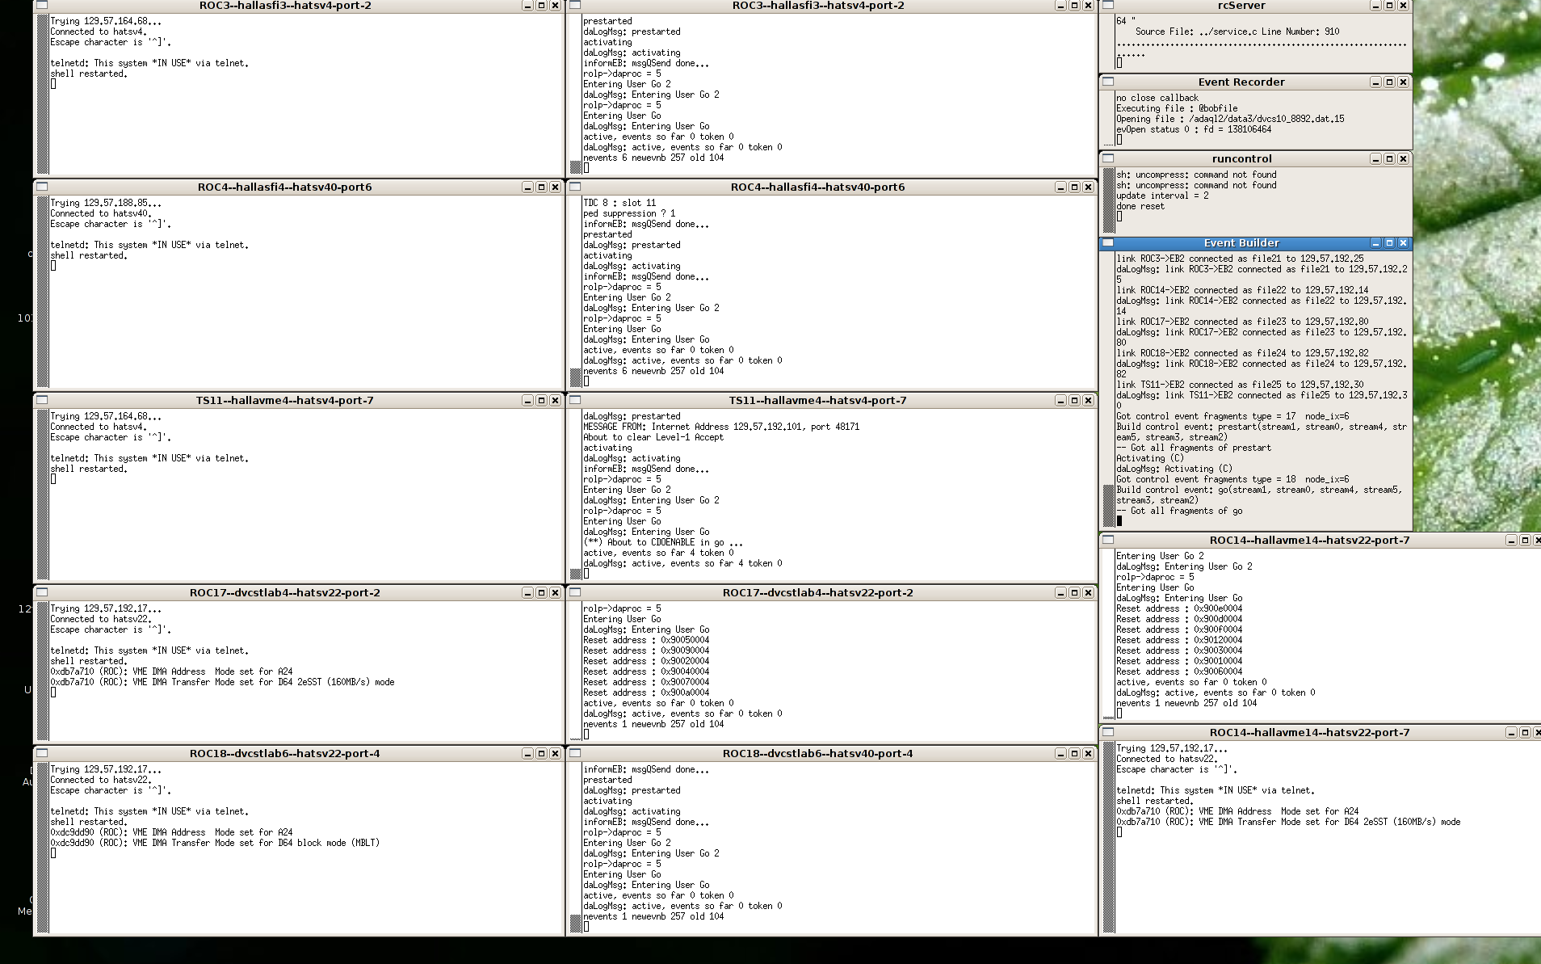Click '-- Got all fragments of prestart' line
The height and width of the screenshot is (964, 1541).
(x=1194, y=448)
